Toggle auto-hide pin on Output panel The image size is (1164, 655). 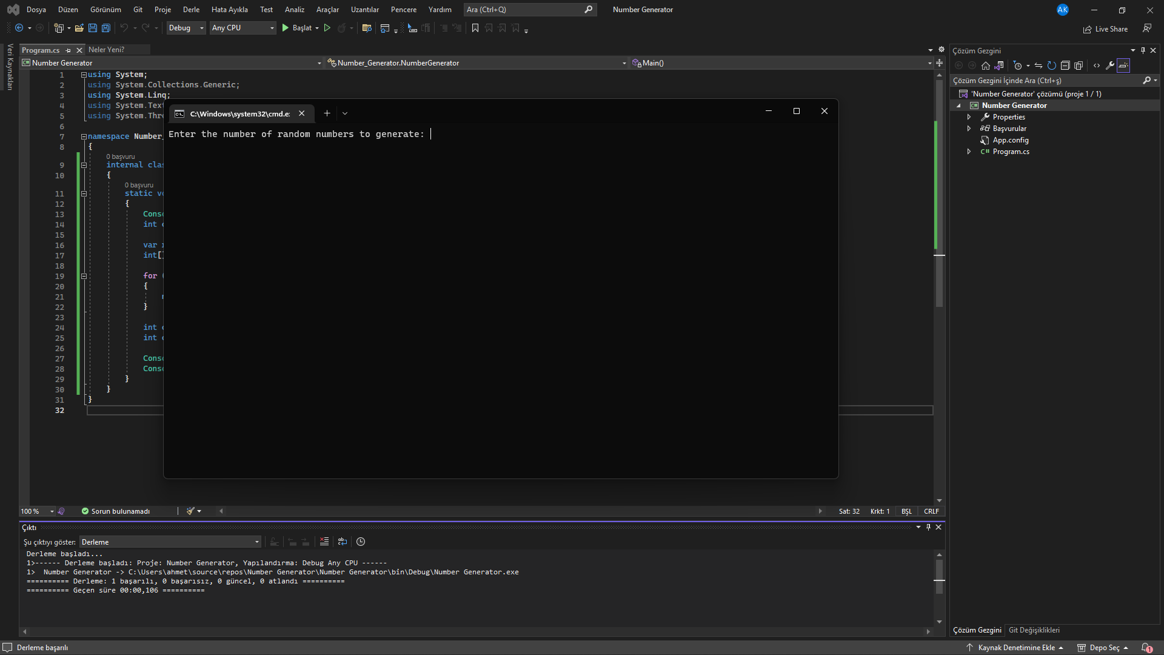pyautogui.click(x=928, y=527)
